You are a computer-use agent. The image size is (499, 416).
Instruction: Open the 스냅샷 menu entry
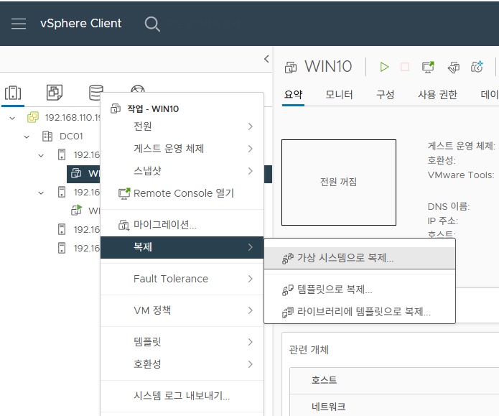click(182, 171)
